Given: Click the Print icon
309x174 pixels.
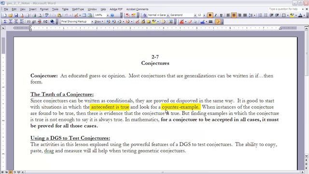Looking at the screenshot, I should click(34, 15).
